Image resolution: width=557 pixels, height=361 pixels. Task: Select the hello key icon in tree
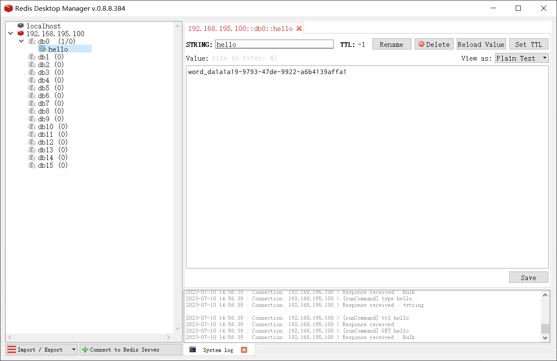pos(42,49)
